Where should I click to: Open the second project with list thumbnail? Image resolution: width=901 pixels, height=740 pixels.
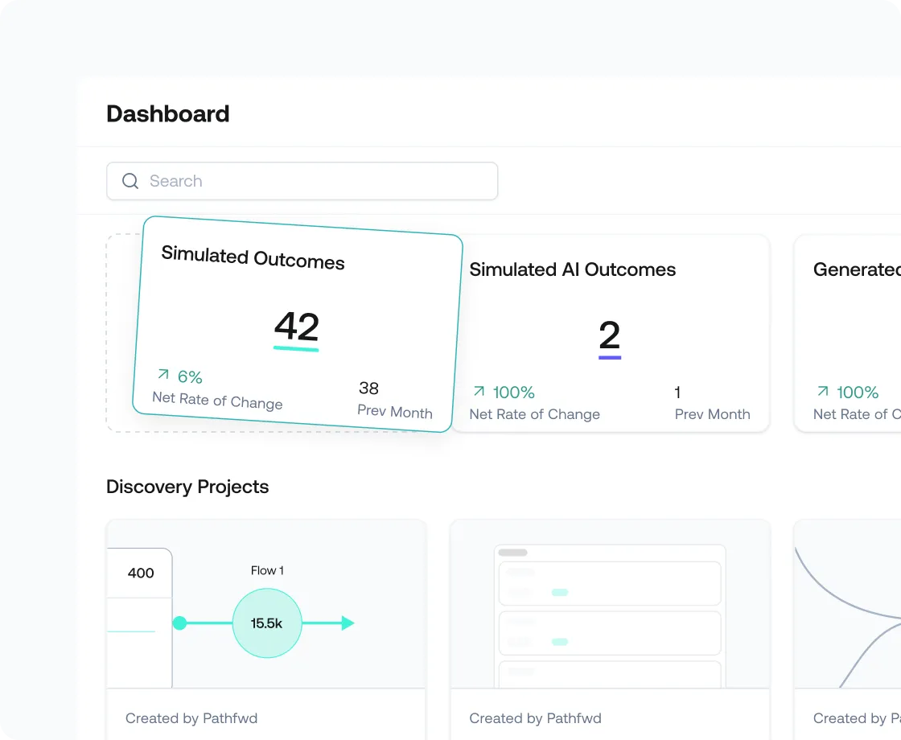610,604
